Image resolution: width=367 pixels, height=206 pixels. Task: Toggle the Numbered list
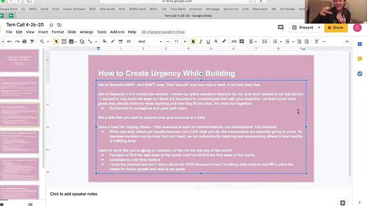pyautogui.click(x=275, y=41)
